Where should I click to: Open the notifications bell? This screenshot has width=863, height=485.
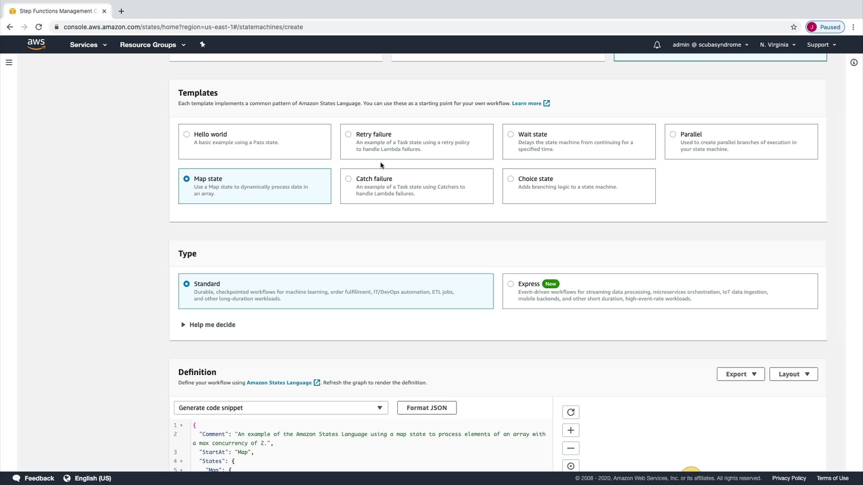657,45
